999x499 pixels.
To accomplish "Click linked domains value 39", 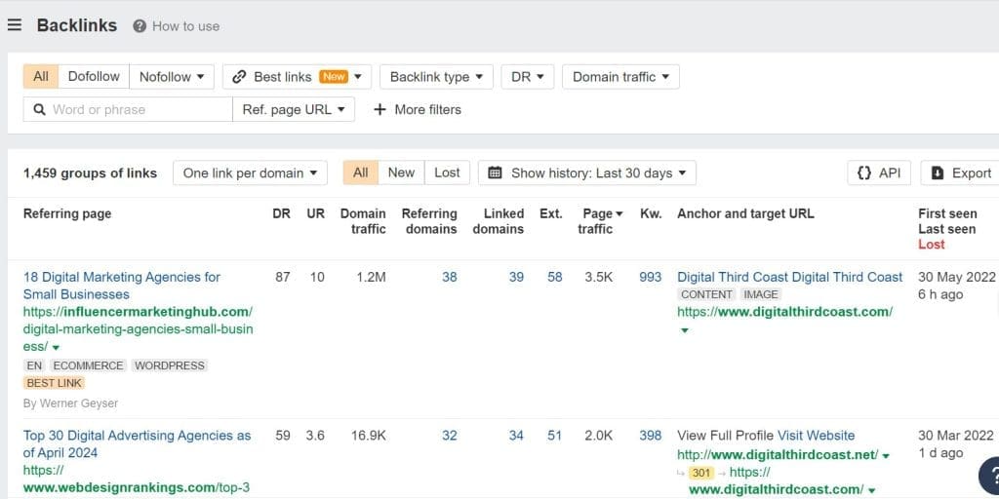I will pos(516,277).
